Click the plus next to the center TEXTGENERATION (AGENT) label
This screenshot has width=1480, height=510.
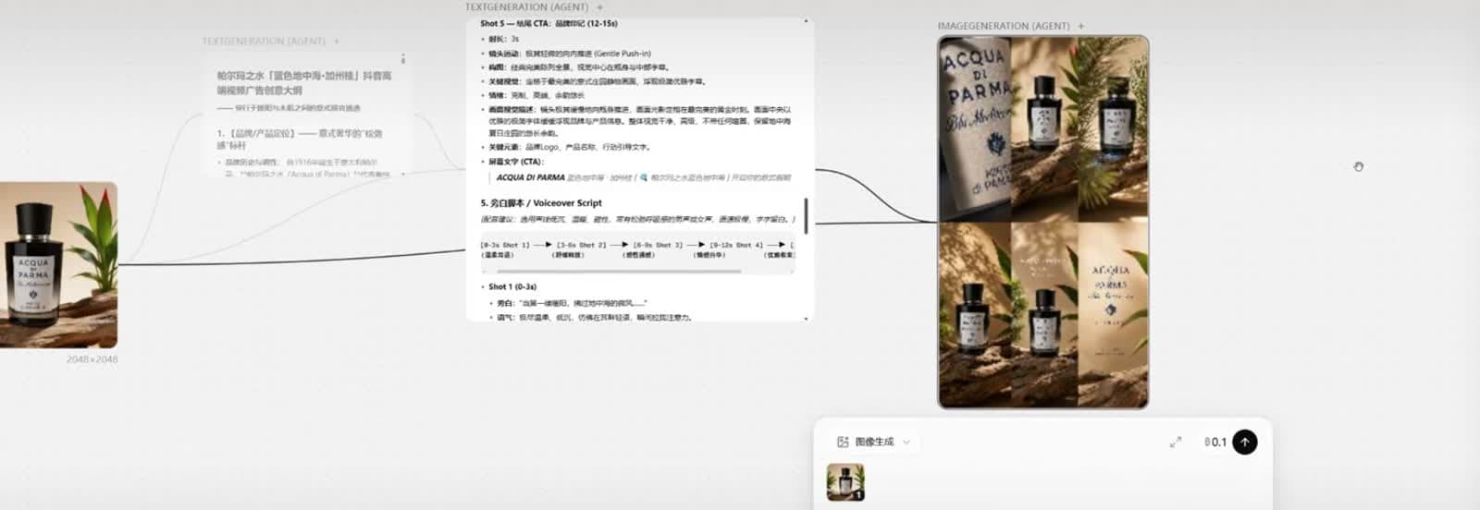point(599,7)
